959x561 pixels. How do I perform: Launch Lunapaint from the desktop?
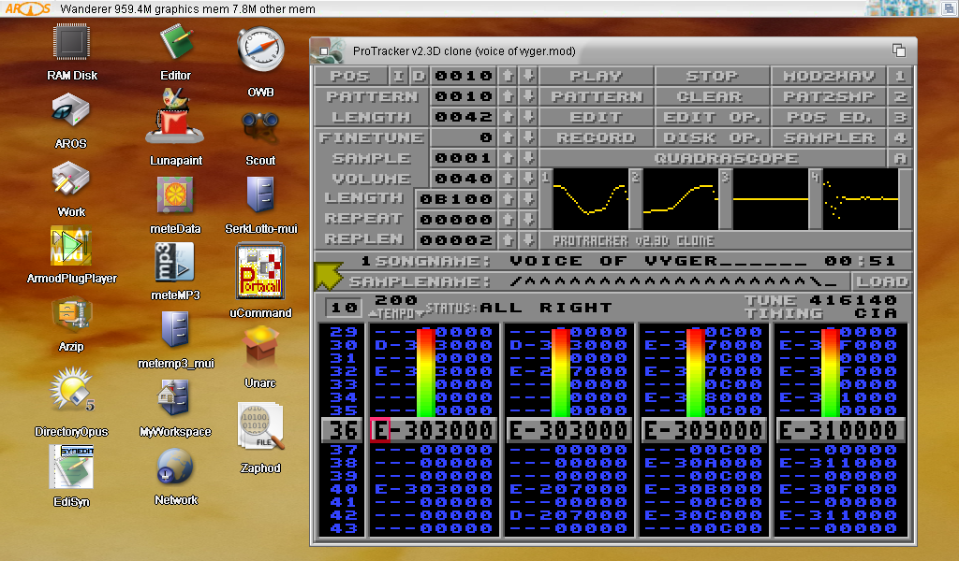[x=175, y=117]
